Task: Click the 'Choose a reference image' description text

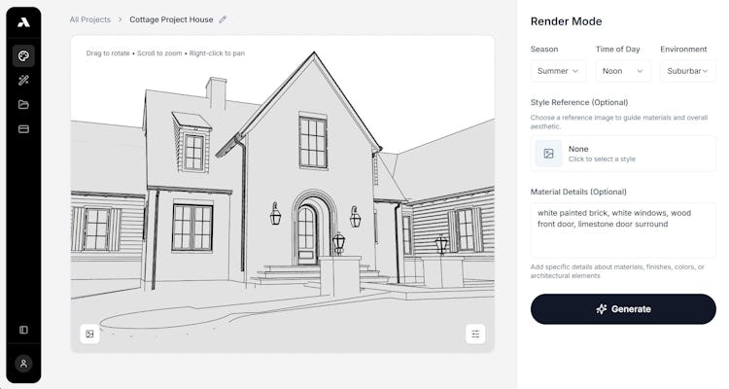Action: pyautogui.click(x=619, y=122)
